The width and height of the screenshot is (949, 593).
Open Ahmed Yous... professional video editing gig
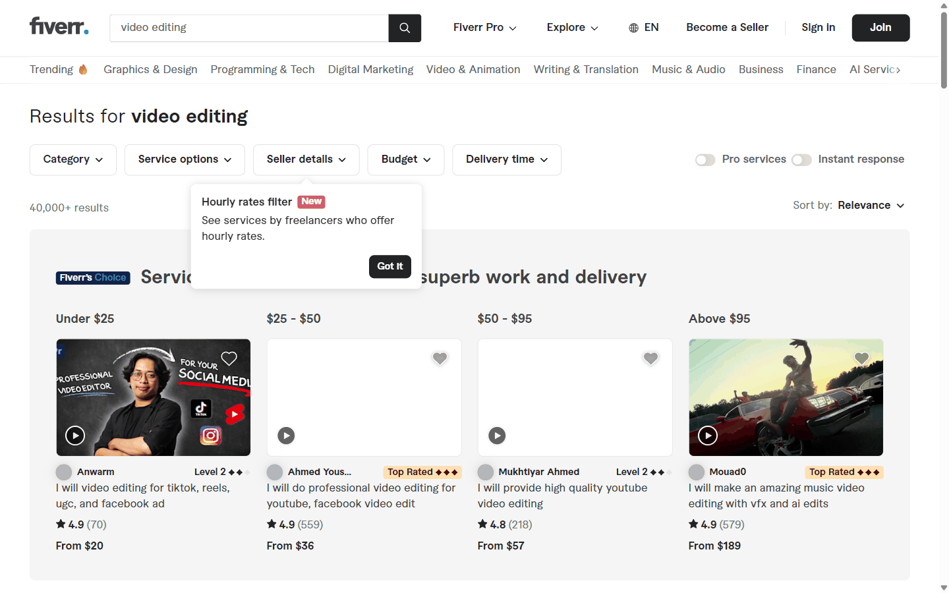pyautogui.click(x=361, y=496)
